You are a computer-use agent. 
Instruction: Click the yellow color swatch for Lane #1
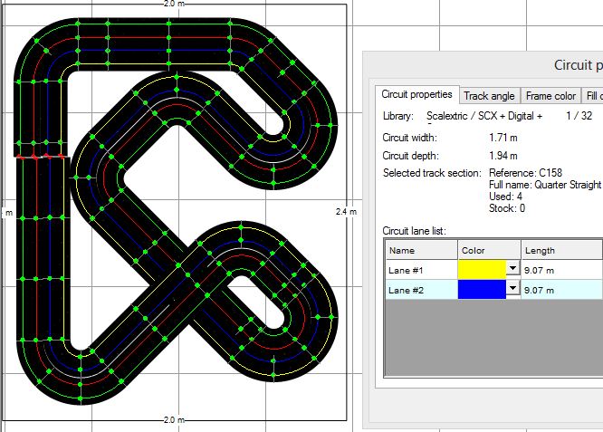(482, 270)
